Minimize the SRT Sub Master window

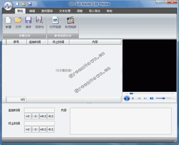(x=159, y=2)
